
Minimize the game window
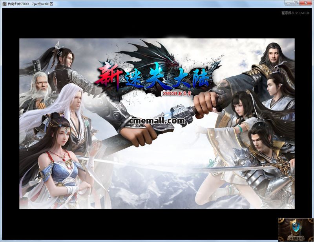290,3
